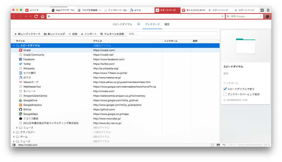Open the closed tabs trash icon

(x=268, y=10)
